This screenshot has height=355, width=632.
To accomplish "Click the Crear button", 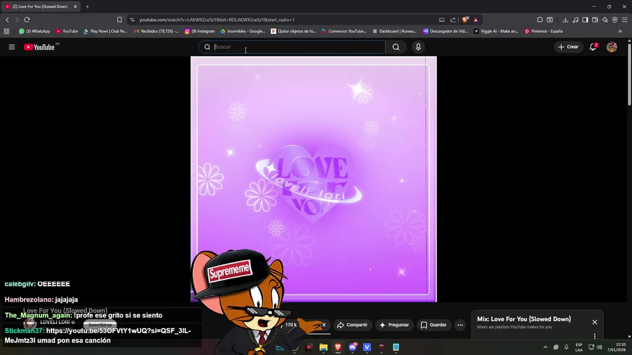I will pos(568,47).
